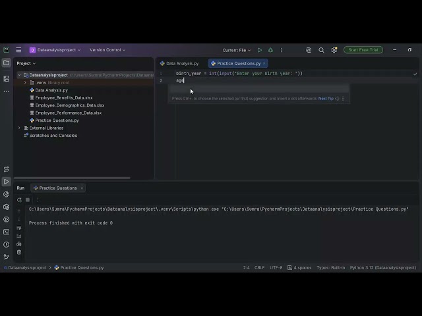Close the Practice Questions.py editor tab
The height and width of the screenshot is (316, 422).
point(264,63)
